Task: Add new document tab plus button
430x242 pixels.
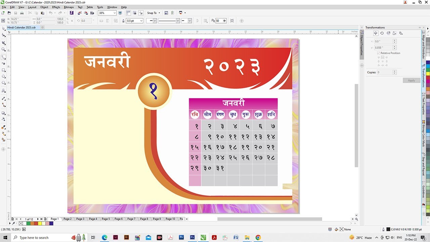Action: [x=42, y=28]
